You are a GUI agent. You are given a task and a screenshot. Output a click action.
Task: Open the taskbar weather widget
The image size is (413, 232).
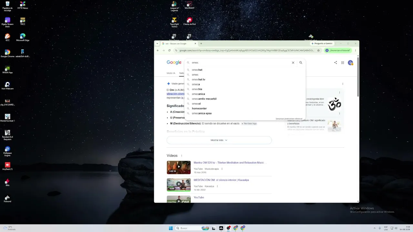[x=10, y=228]
